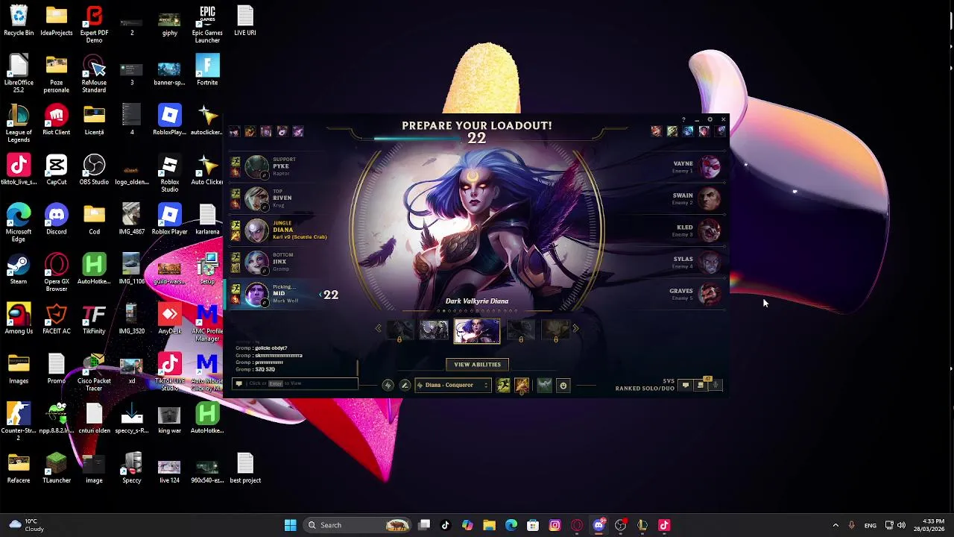Viewport: 954px width, 537px height.
Task: Switch to Discord in the taskbar
Action: pyautogui.click(x=598, y=525)
